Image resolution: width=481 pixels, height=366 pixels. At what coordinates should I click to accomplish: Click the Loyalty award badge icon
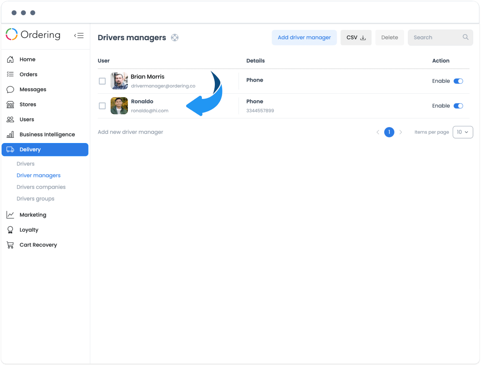[x=10, y=230]
